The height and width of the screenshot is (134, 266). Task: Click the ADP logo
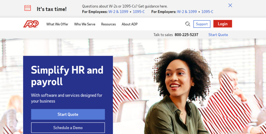[x=31, y=24]
